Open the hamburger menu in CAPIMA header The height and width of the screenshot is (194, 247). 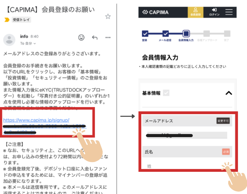229,12
